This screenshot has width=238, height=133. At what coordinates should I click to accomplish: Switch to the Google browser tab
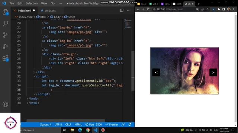point(142,4)
